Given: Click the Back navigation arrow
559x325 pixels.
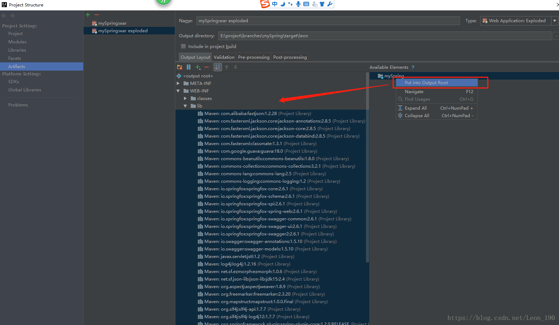Looking at the screenshot, I should [4, 15].
